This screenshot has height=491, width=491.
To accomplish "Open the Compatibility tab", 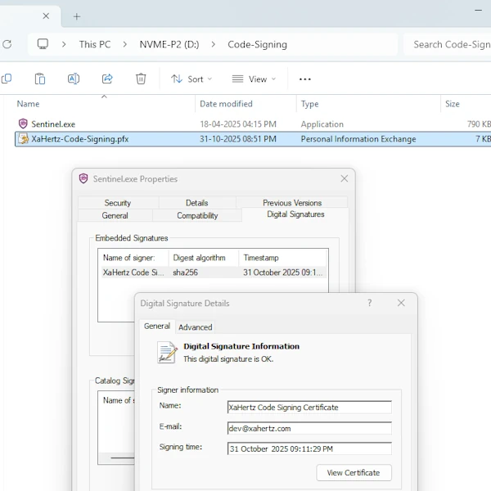I will pyautogui.click(x=197, y=215).
